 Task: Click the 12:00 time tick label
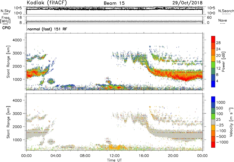[x=114, y=156]
